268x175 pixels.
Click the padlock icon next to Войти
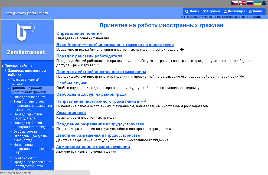point(250,12)
